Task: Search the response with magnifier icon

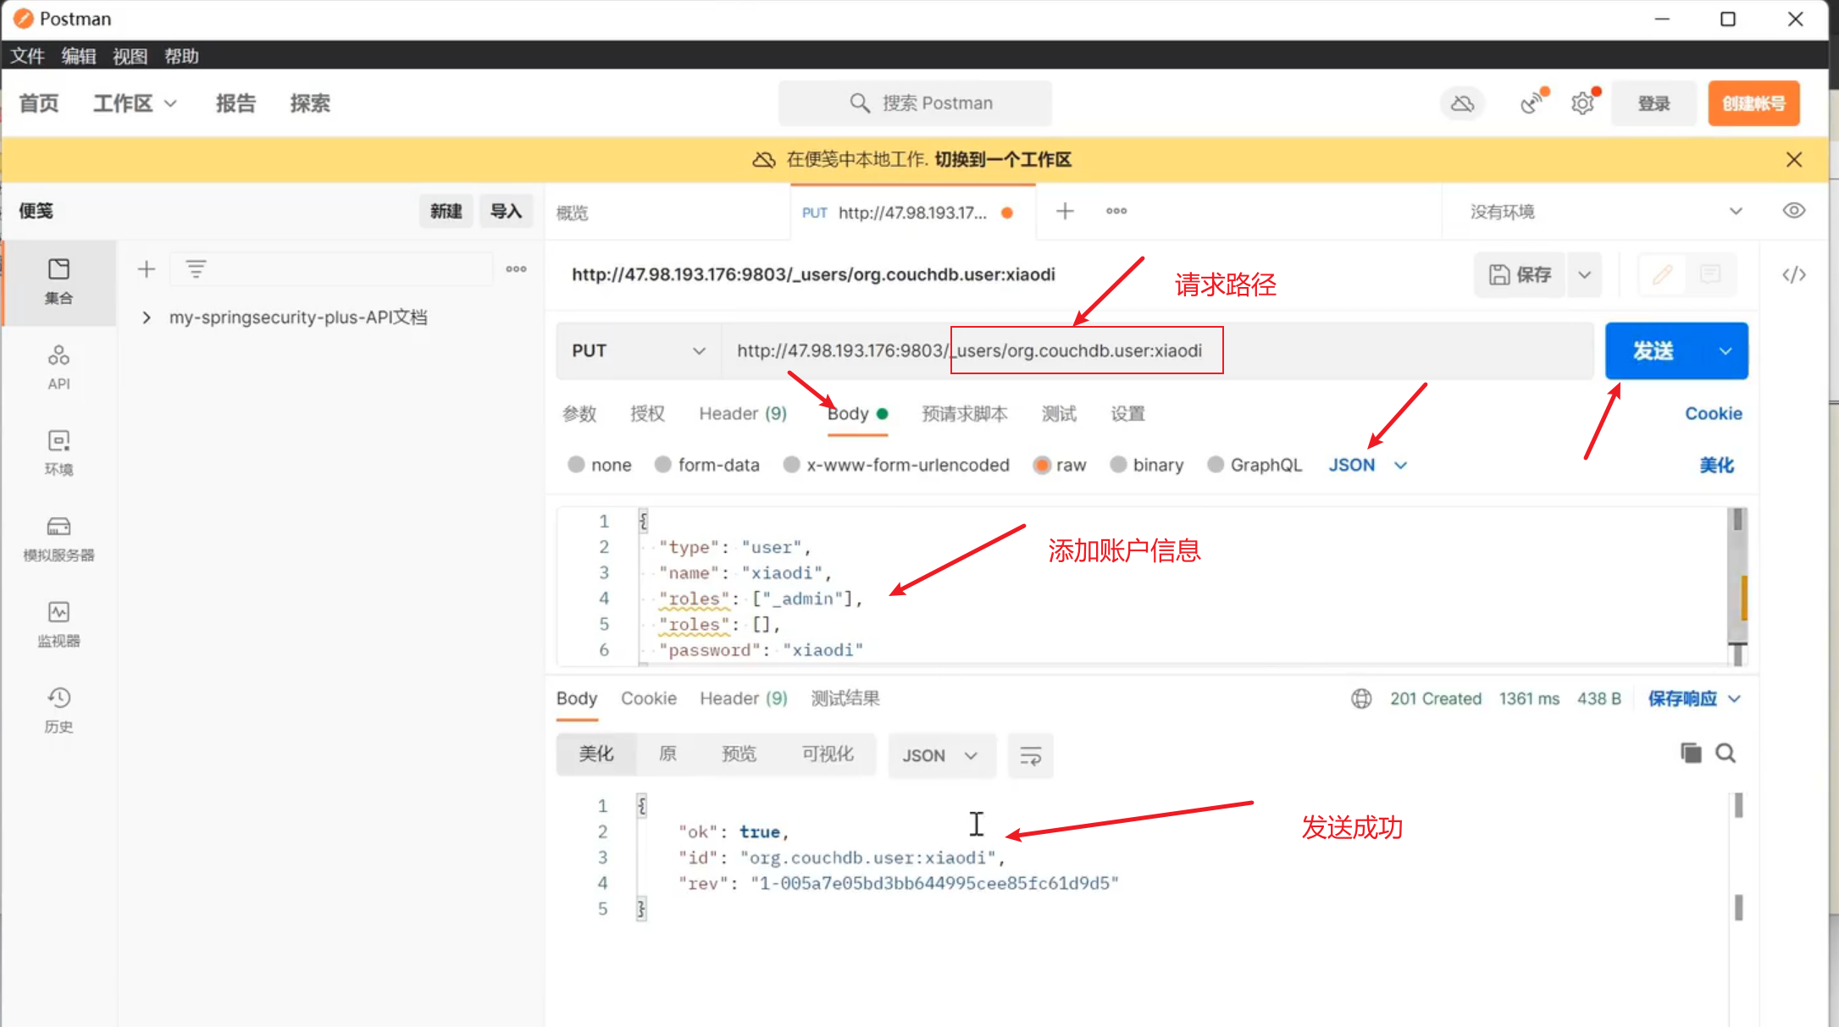Action: click(x=1725, y=753)
